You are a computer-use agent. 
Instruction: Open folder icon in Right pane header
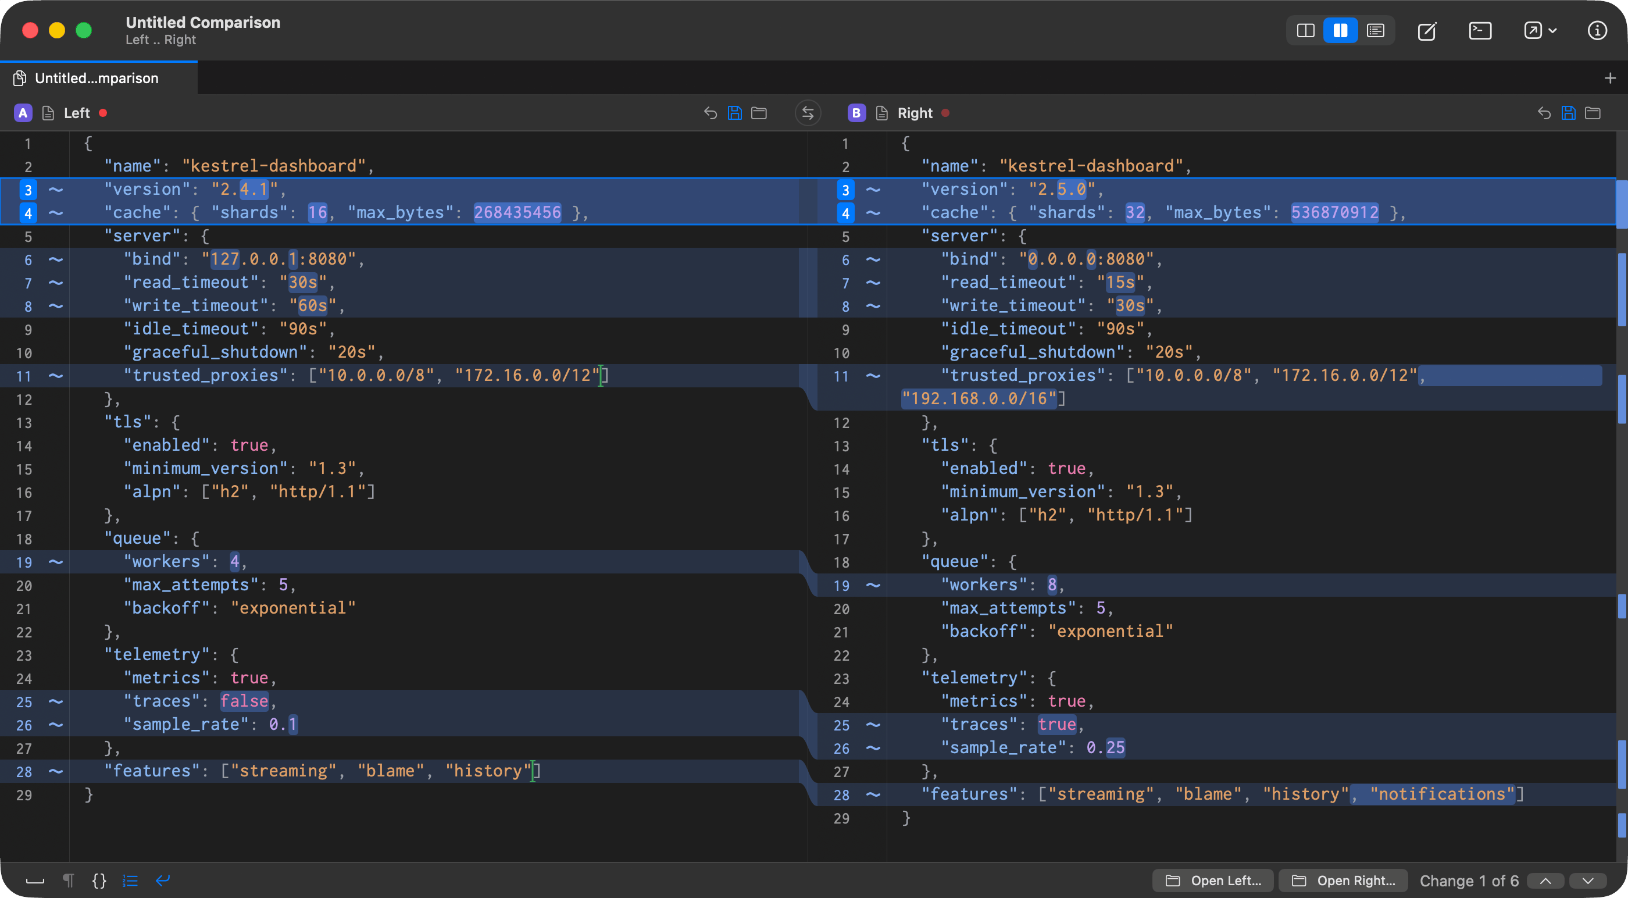[x=1593, y=113]
